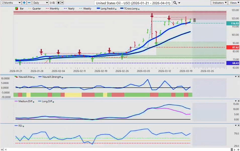Click the Yearly legend item
This screenshot has width=240, height=151.
tap(69, 9)
